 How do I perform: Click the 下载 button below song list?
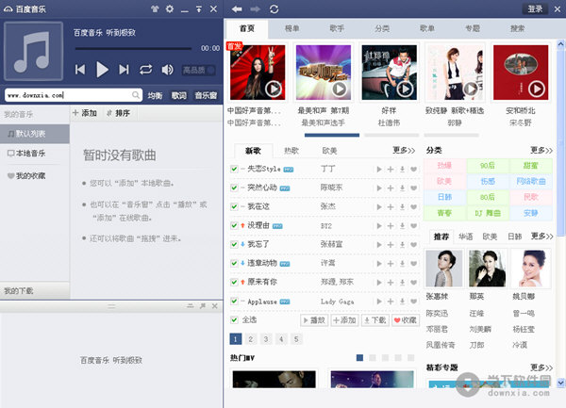point(375,320)
